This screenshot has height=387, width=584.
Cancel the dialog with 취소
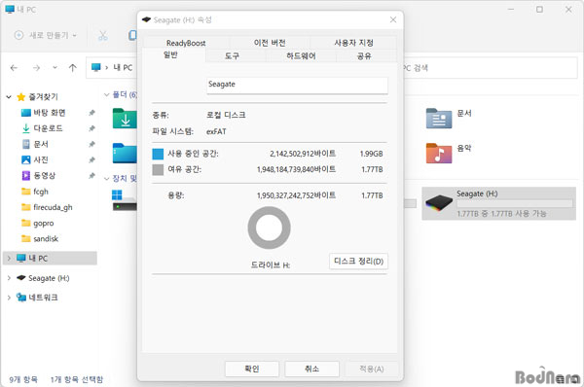click(x=311, y=369)
